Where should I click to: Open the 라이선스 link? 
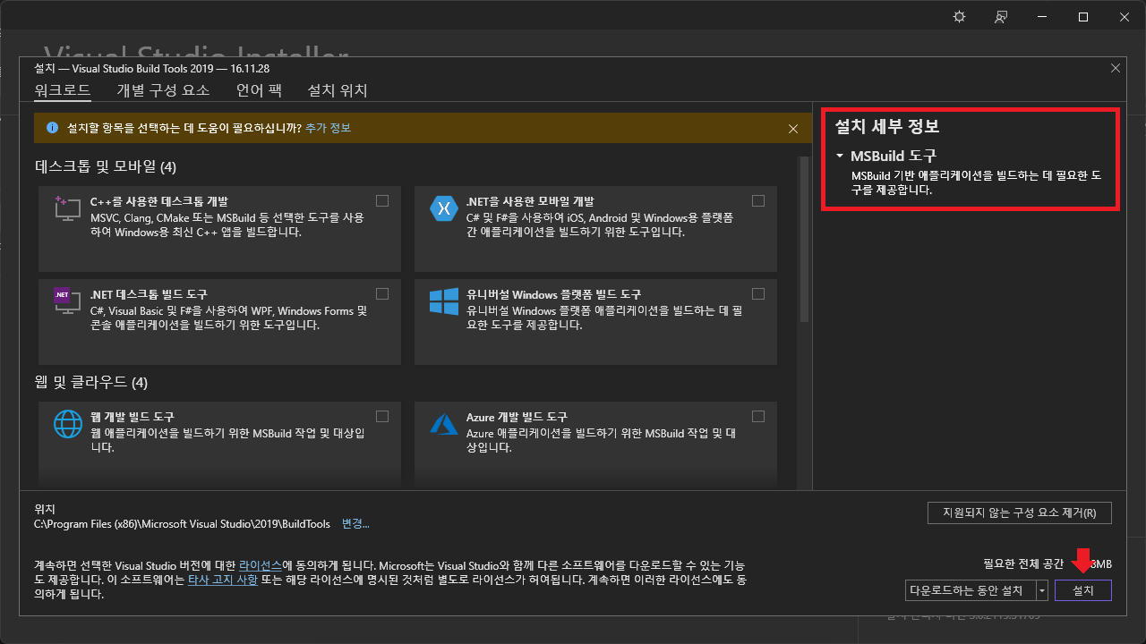[x=261, y=566]
